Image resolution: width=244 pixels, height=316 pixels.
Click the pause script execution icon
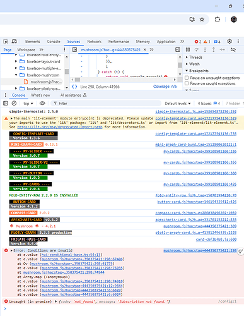point(188,49)
